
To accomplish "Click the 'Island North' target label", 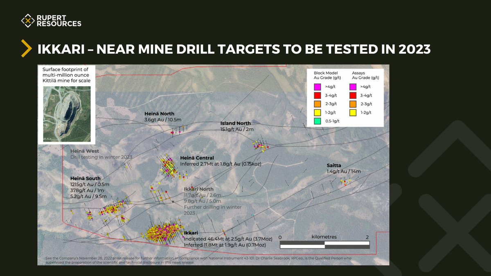I will (x=235, y=123).
